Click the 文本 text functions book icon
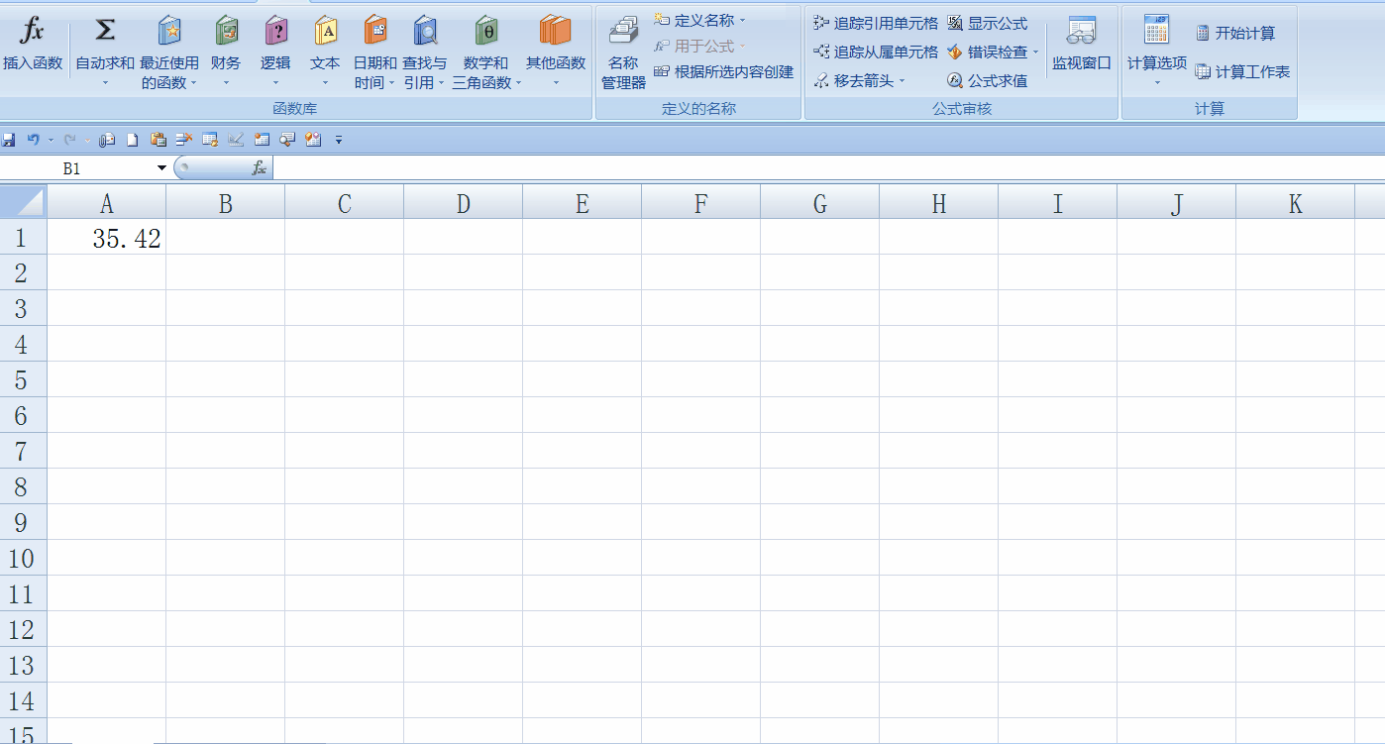 [325, 31]
